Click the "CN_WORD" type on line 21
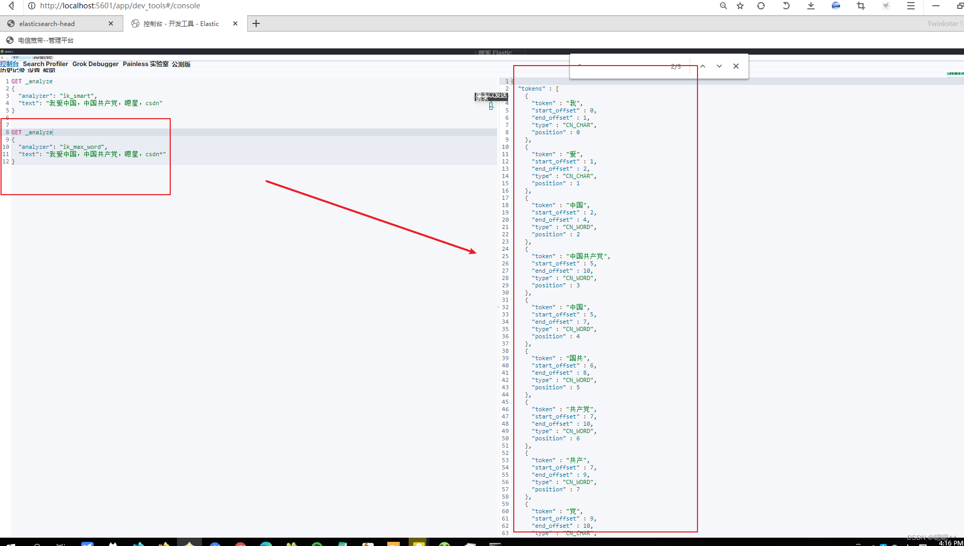This screenshot has width=964, height=546. pyautogui.click(x=578, y=227)
